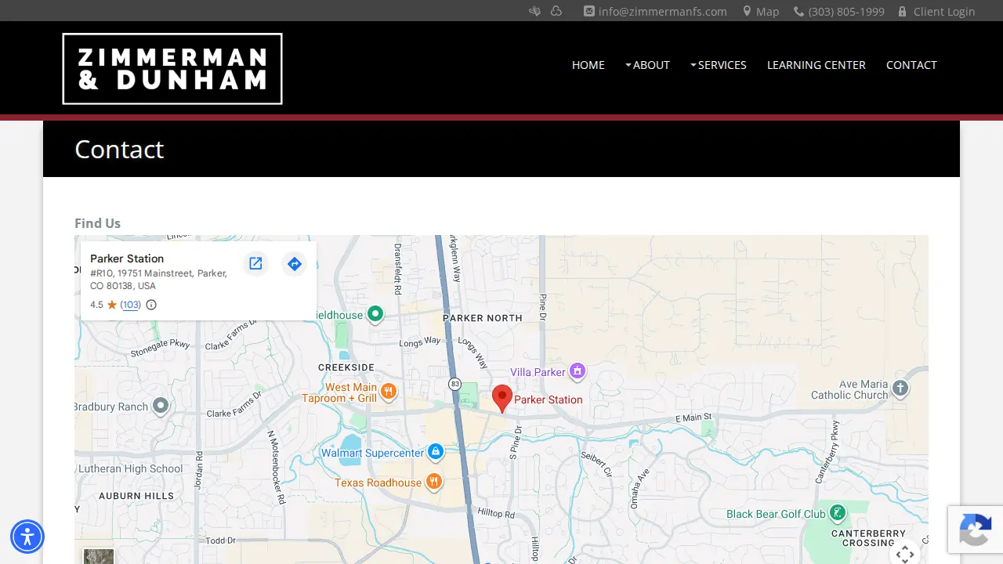Click the Parker Station map label text
Viewport: 1003px width, 564px height.
point(548,399)
